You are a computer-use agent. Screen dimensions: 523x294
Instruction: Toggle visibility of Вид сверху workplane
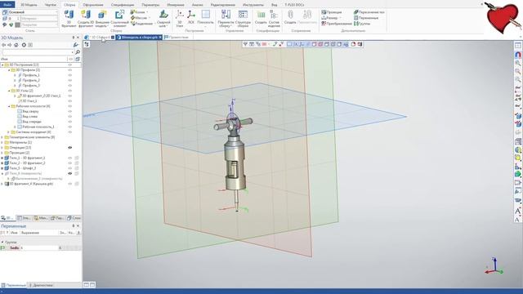[70, 111]
